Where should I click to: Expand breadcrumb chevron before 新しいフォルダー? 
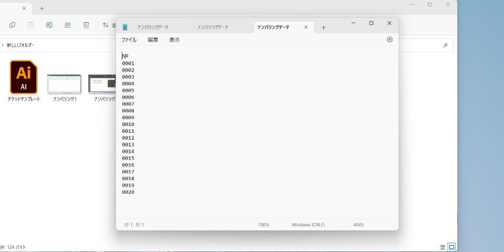click(3, 46)
